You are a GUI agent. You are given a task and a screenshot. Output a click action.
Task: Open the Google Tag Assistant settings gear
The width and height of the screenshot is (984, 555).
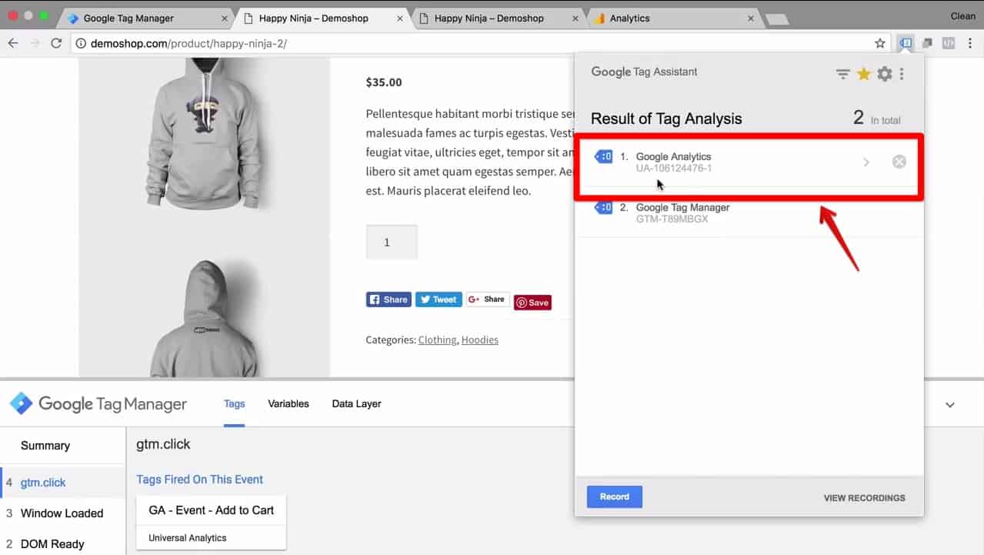click(884, 74)
